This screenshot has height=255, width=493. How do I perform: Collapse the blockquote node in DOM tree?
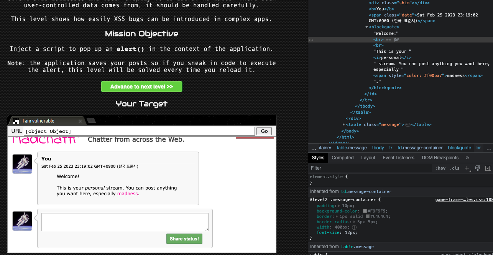point(366,27)
